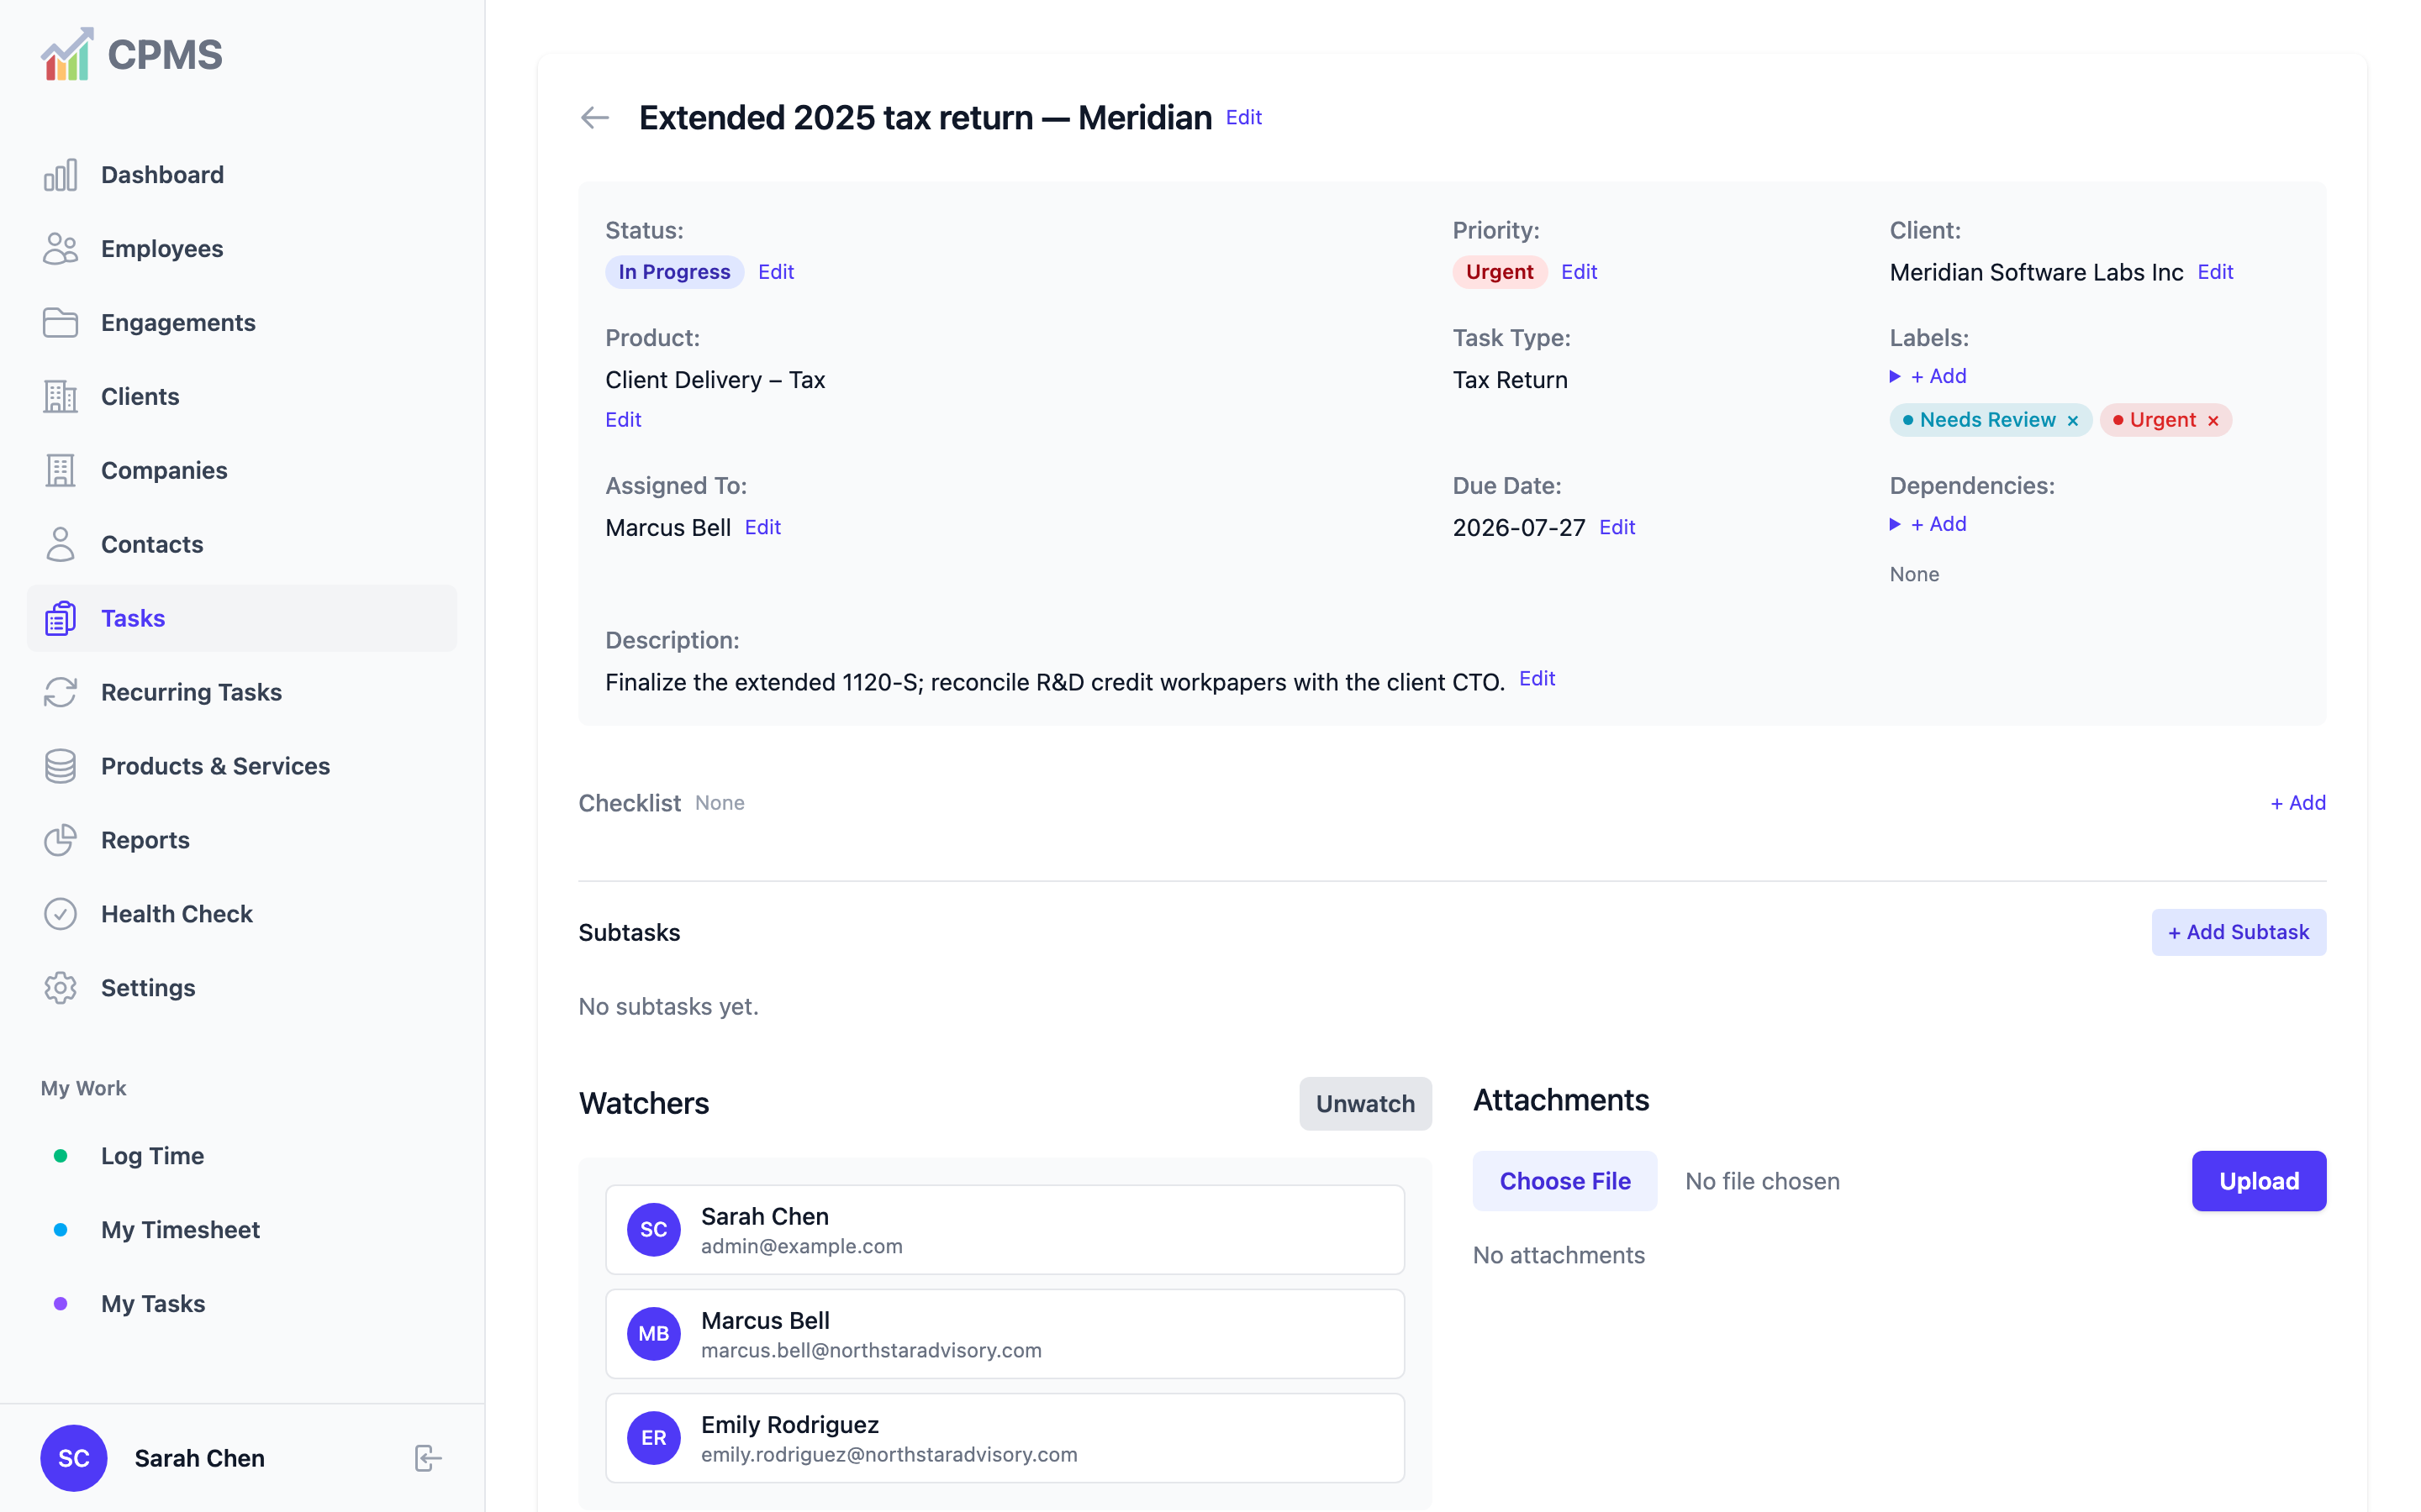Remove the Urgent label chip
The height and width of the screenshot is (1512, 2421).
2213,421
